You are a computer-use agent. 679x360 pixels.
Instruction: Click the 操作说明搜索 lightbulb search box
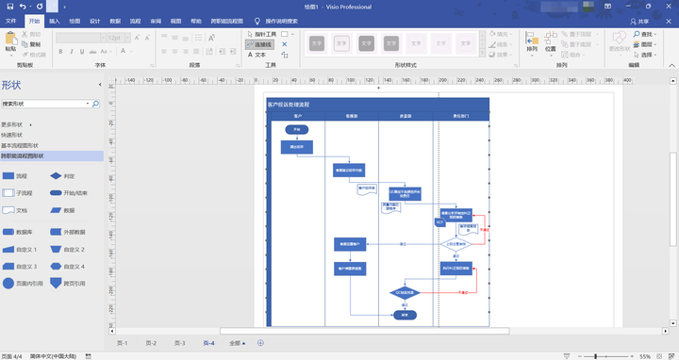tap(276, 21)
